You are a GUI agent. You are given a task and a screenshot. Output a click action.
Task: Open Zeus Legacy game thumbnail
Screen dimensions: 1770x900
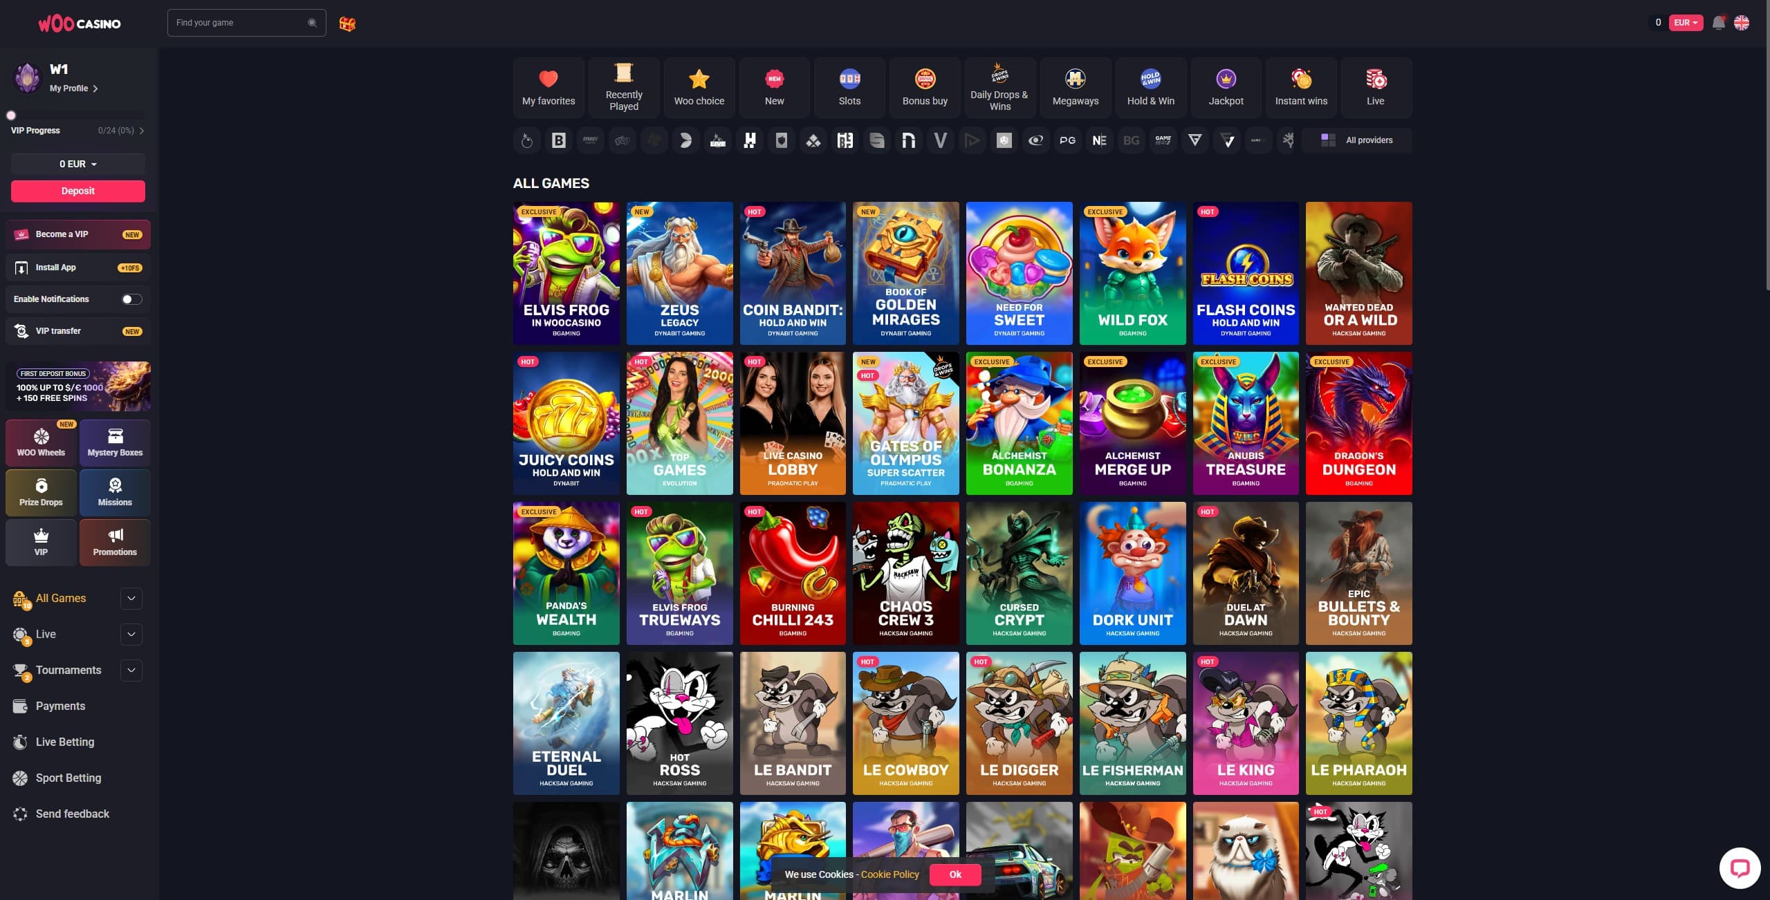coord(680,273)
